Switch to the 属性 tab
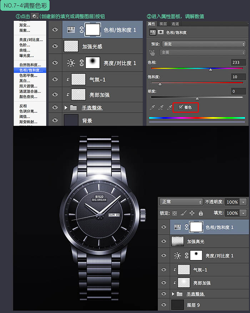The image size is (250, 313). [151, 24]
